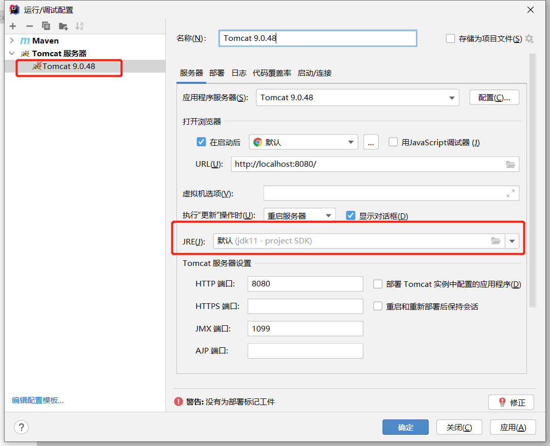Viewport: 550px width, 446px height.
Task: Open settings gear next to store as project file
Action: pyautogui.click(x=530, y=38)
